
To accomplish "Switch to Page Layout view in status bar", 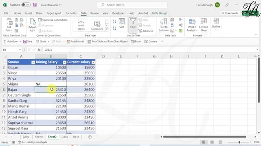I will coord(212,142).
